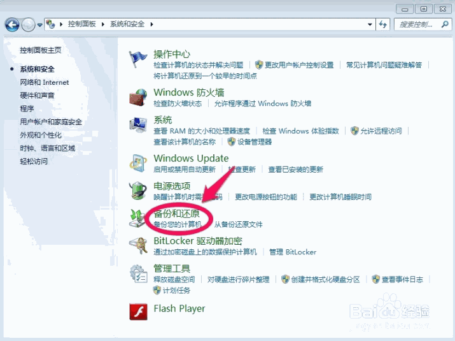Open 轻松访问 in the sidebar
This screenshot has width=455, height=341.
[34, 161]
